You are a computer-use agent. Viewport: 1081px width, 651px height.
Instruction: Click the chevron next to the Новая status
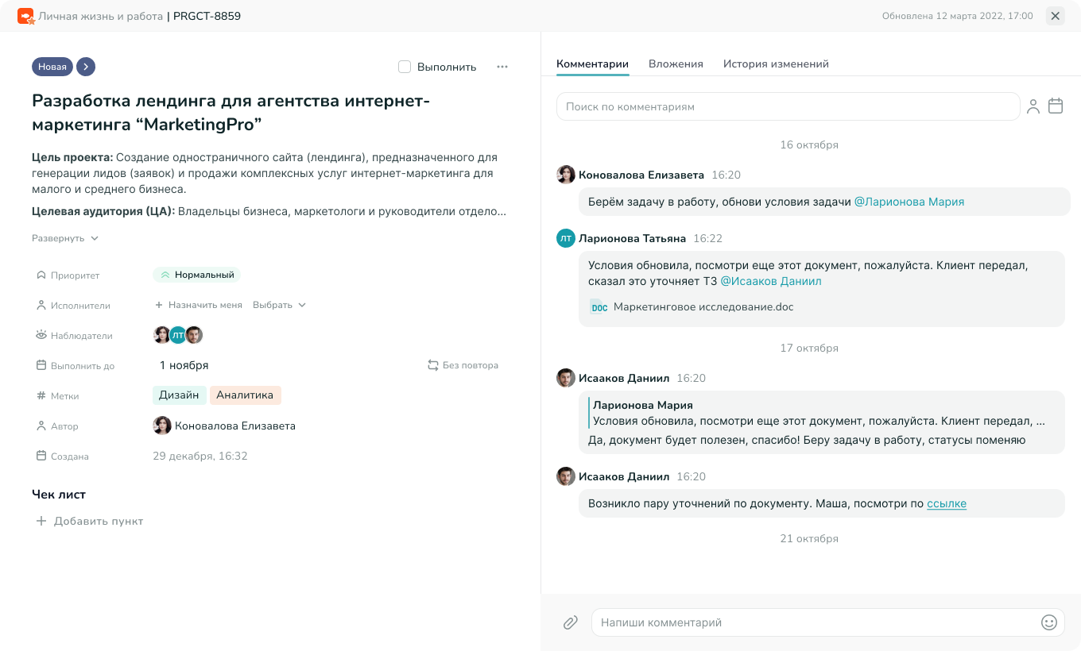point(85,67)
